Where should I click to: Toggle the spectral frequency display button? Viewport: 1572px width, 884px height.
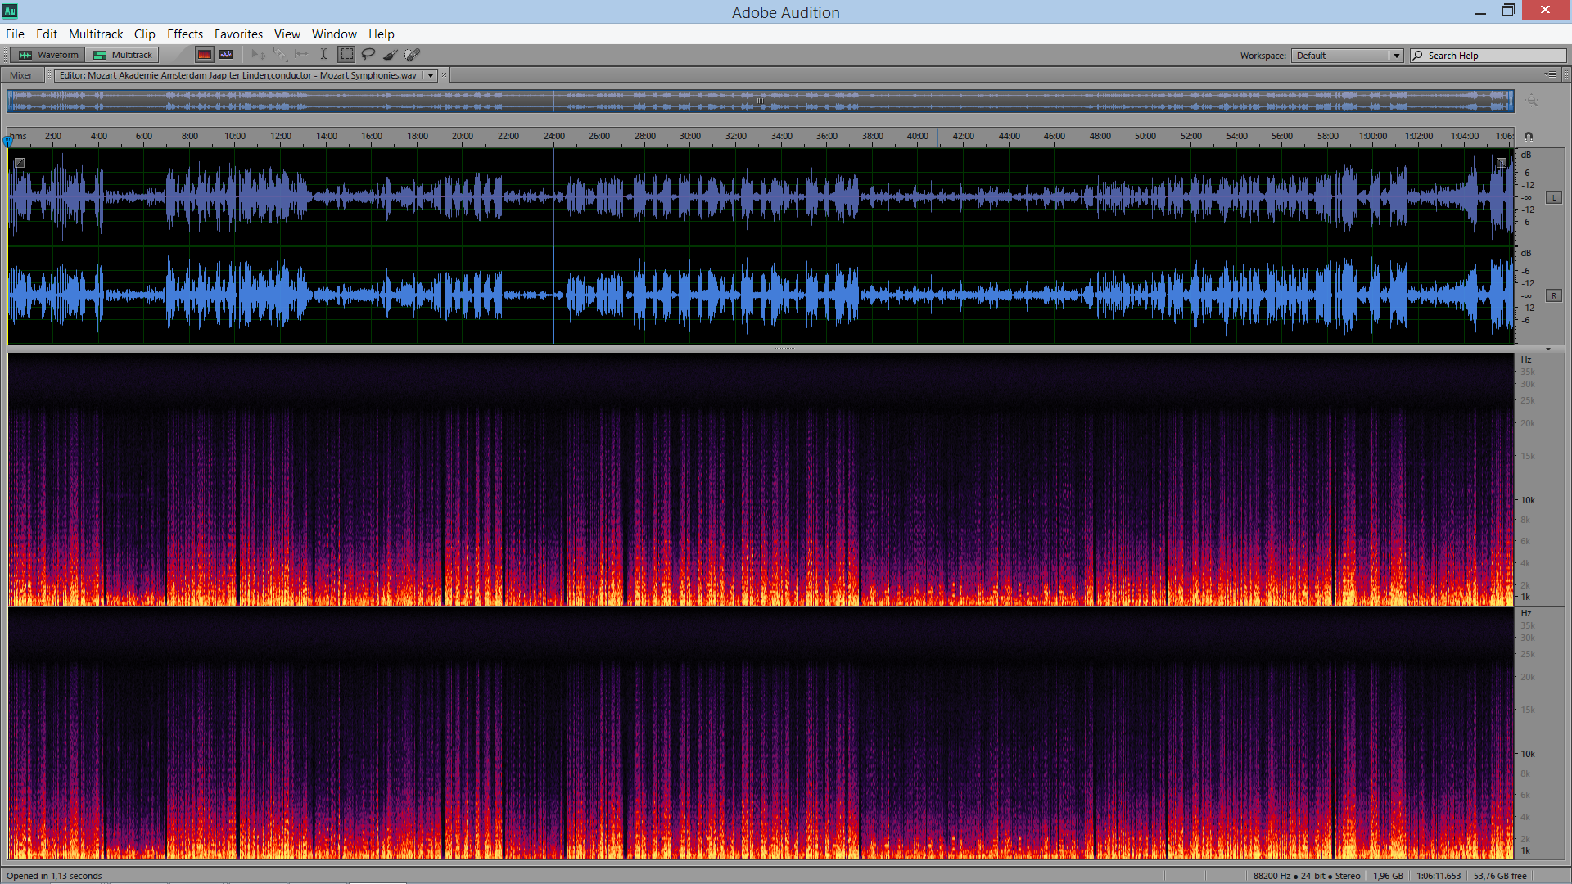point(205,55)
